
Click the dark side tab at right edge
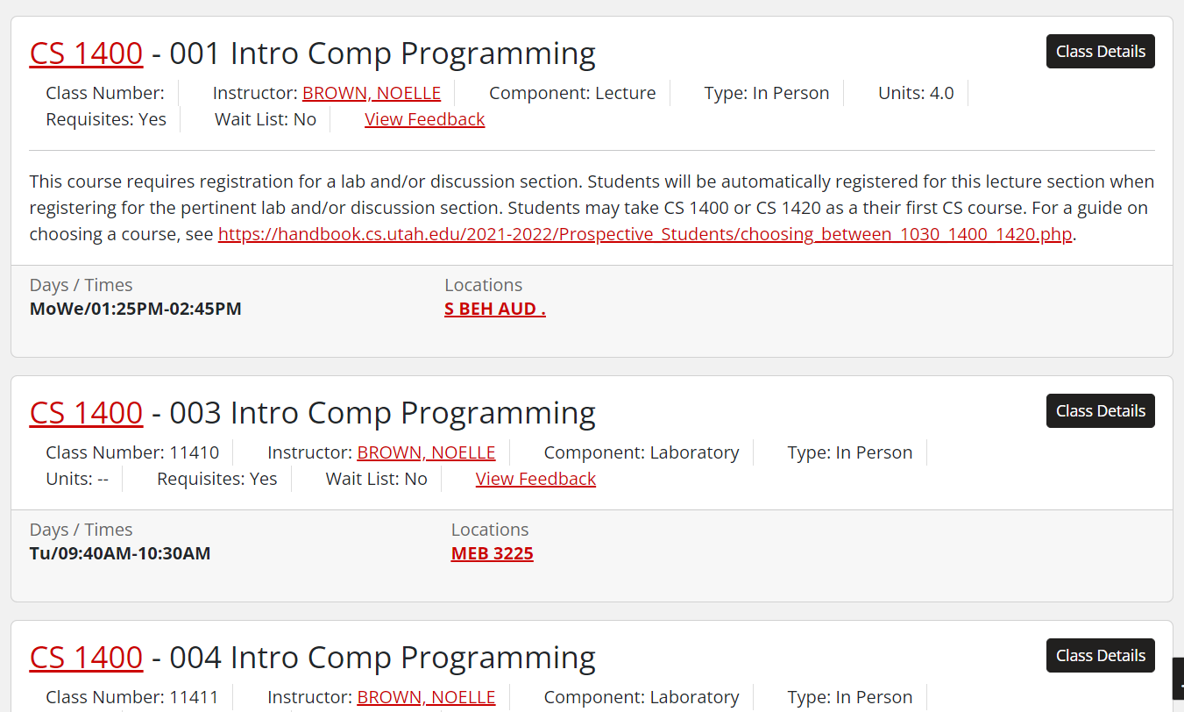click(x=1179, y=680)
